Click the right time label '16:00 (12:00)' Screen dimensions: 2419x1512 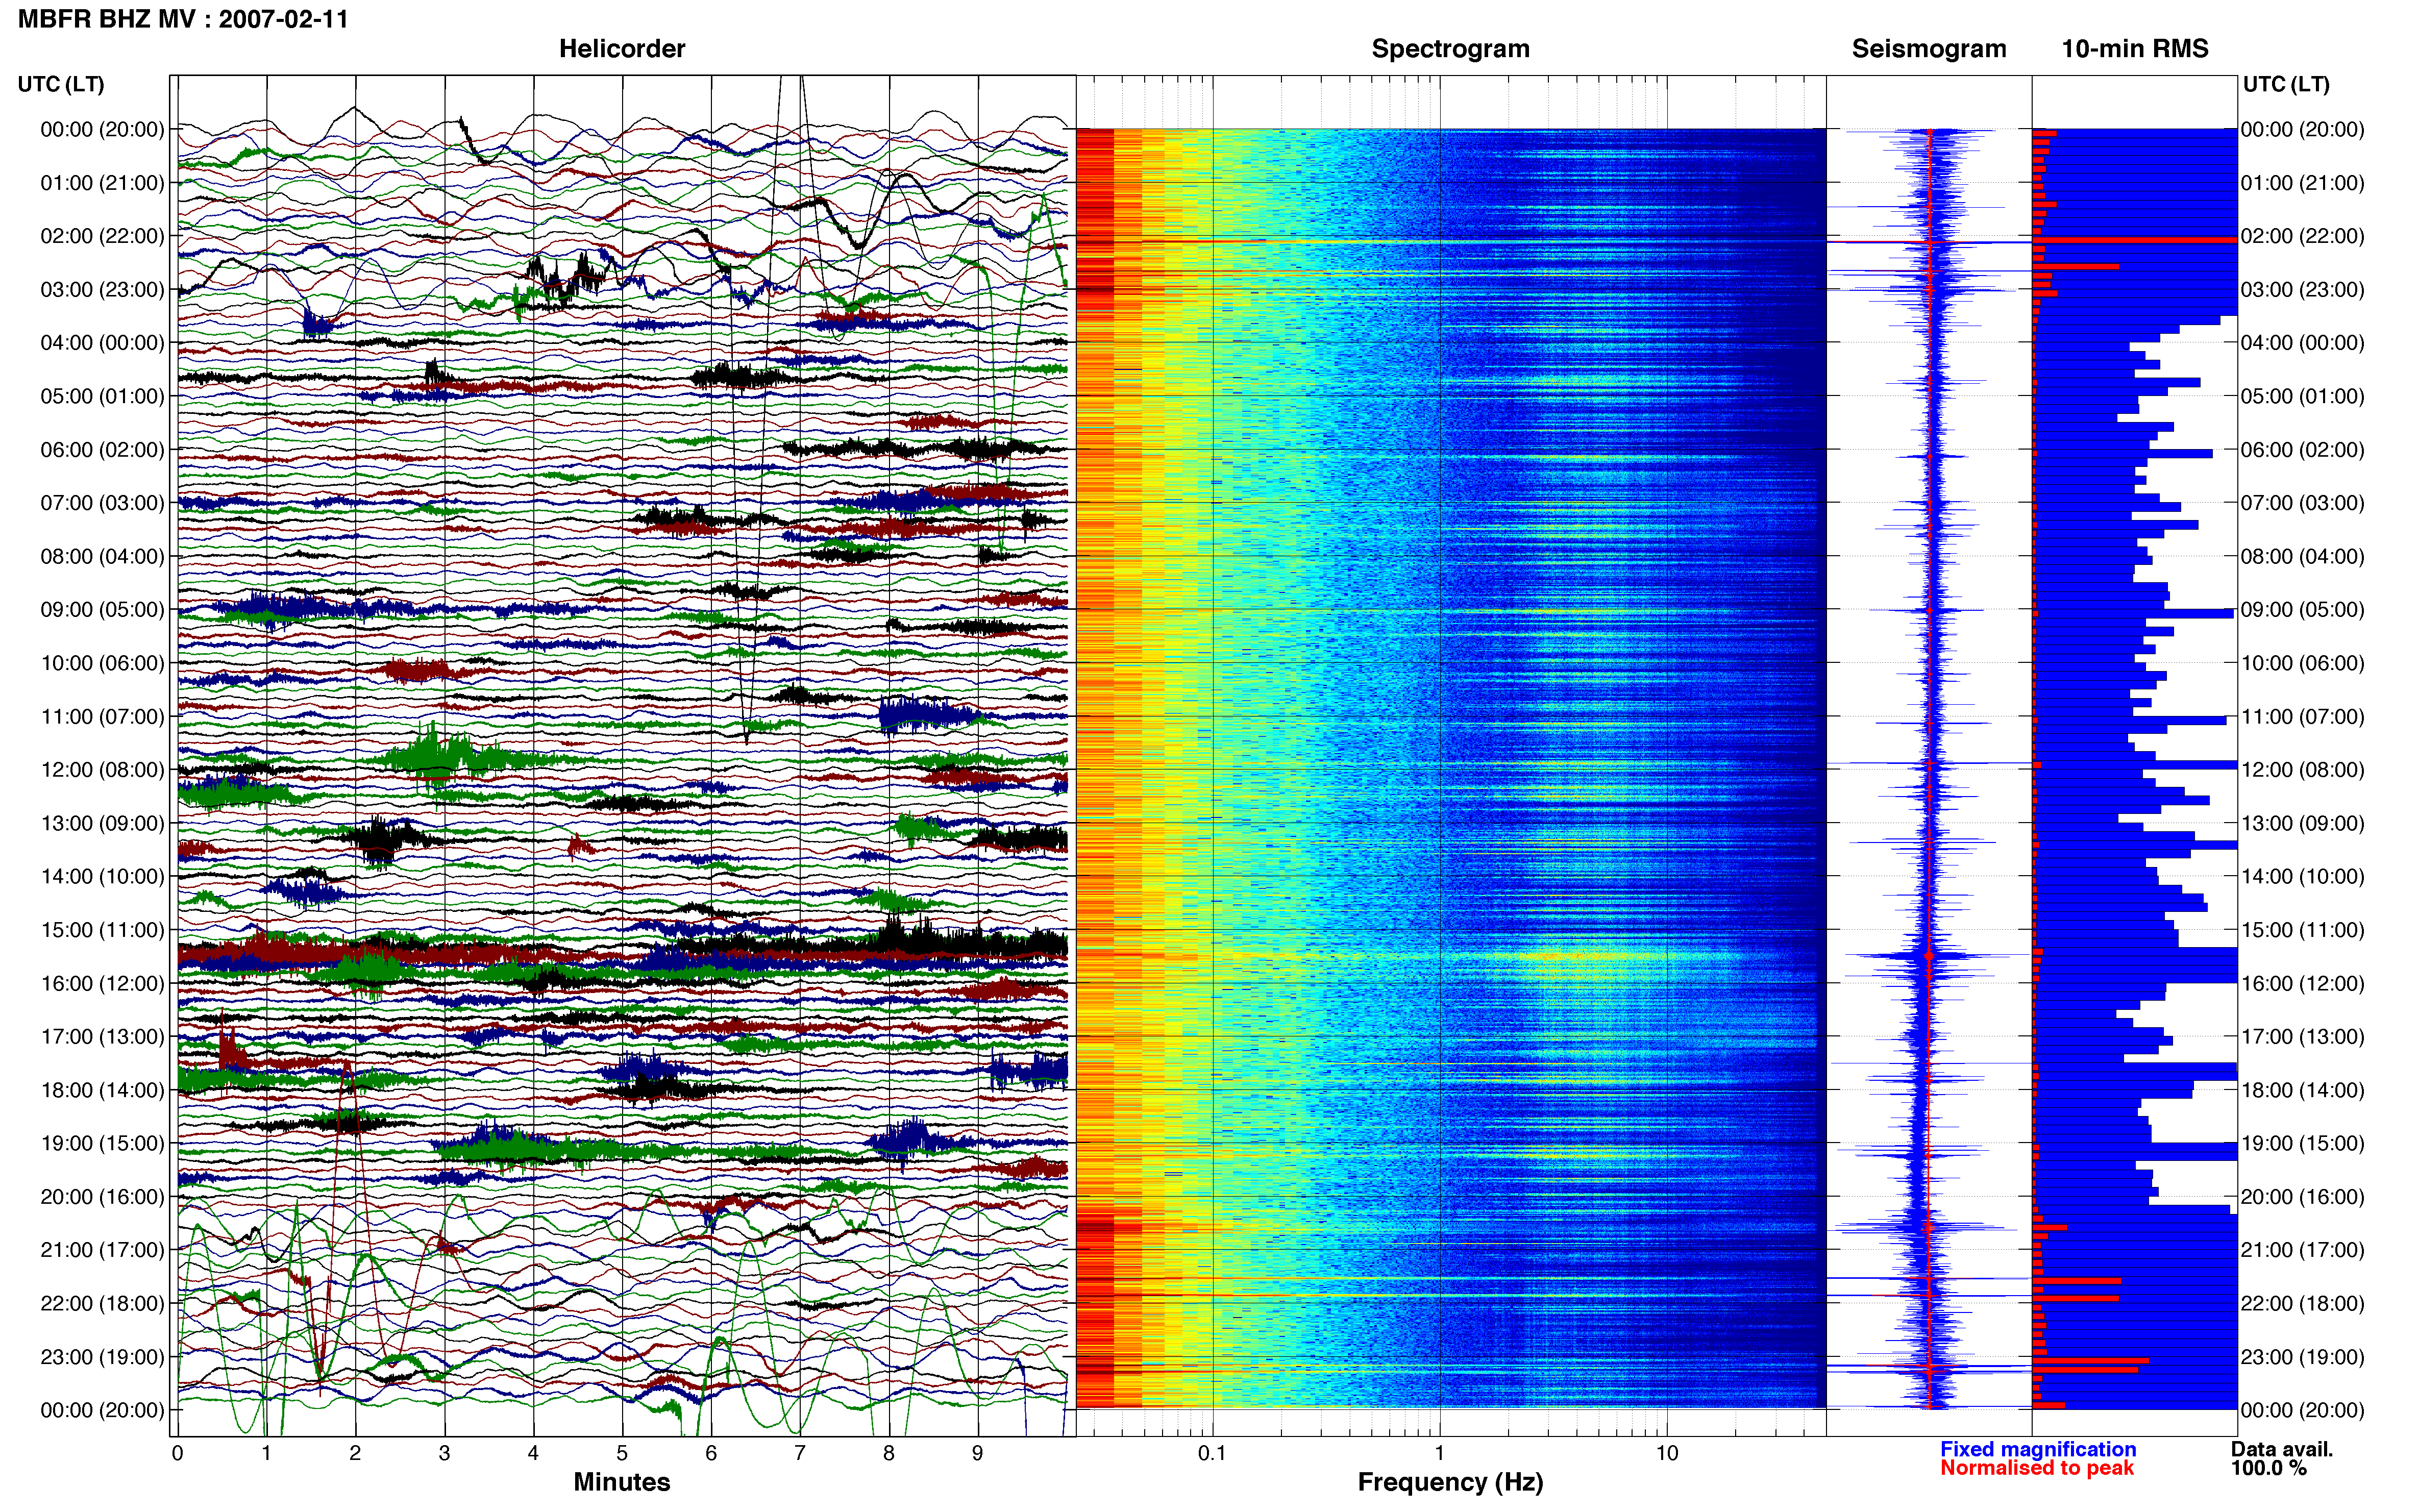2302,983
